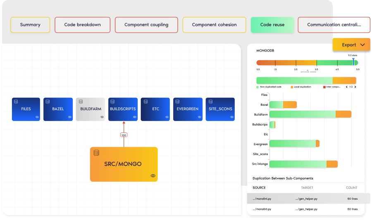Image resolution: width=372 pixels, height=220 pixels.
Task: Toggle visibility eye on SRC/MONGO component
Action: coord(153,176)
